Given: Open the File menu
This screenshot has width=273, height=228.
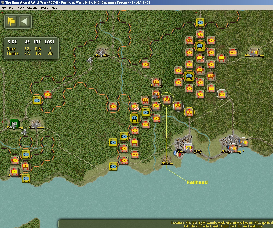Looking at the screenshot, I should (4, 8).
